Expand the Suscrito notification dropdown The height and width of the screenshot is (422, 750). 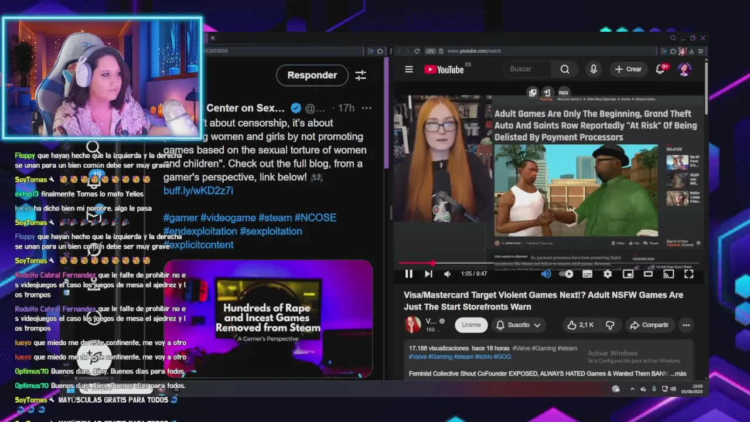pyautogui.click(x=518, y=325)
